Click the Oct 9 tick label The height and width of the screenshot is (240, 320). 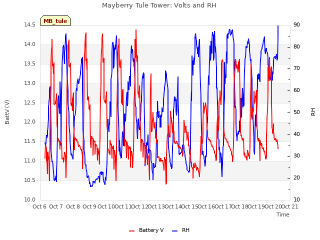tap(89, 206)
